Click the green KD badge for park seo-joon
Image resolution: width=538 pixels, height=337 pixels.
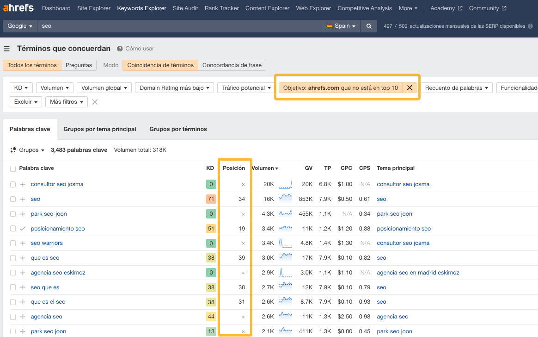pyautogui.click(x=211, y=213)
